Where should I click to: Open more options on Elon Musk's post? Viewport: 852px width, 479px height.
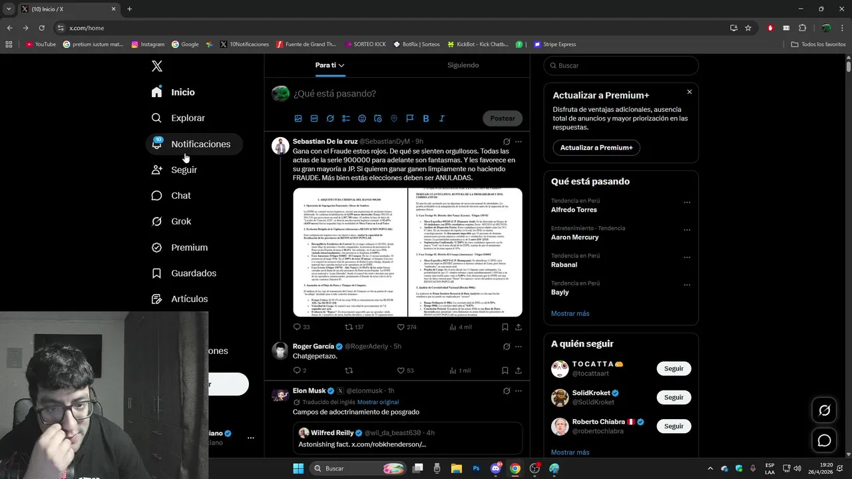[x=519, y=391]
